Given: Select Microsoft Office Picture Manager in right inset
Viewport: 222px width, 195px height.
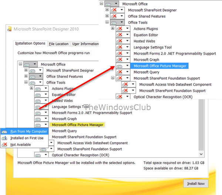Looking at the screenshot, I should coord(159,66).
